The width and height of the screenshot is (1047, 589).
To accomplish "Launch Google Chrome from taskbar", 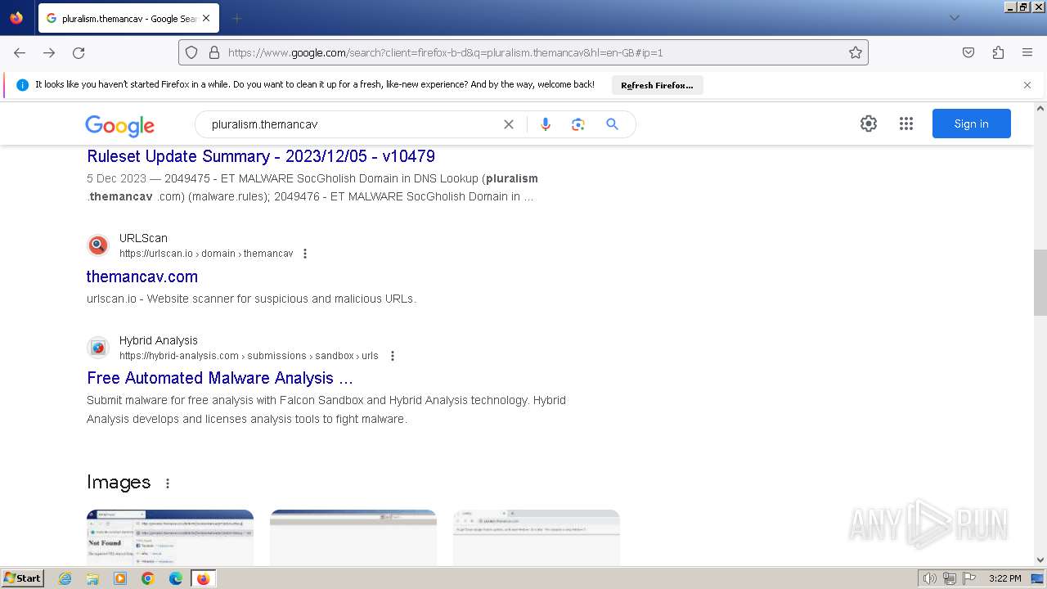I will [148, 578].
